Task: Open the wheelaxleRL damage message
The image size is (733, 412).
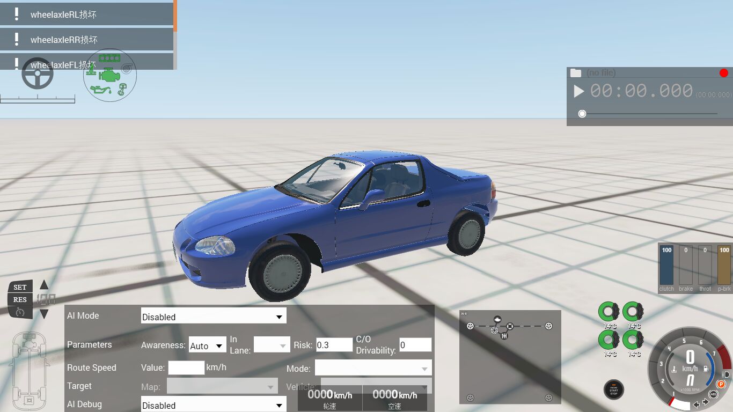Action: click(x=86, y=14)
